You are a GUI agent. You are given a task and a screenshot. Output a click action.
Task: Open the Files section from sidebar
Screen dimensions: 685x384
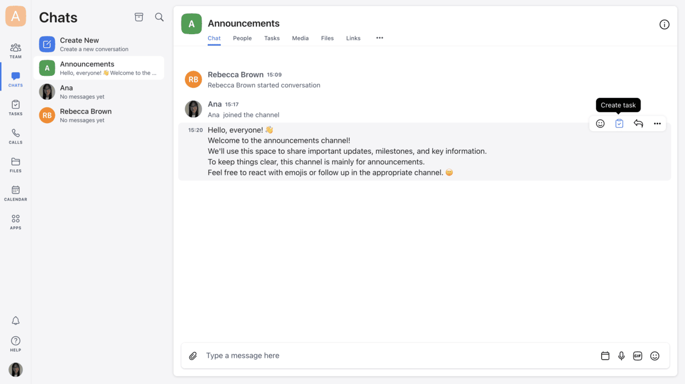[x=15, y=165]
